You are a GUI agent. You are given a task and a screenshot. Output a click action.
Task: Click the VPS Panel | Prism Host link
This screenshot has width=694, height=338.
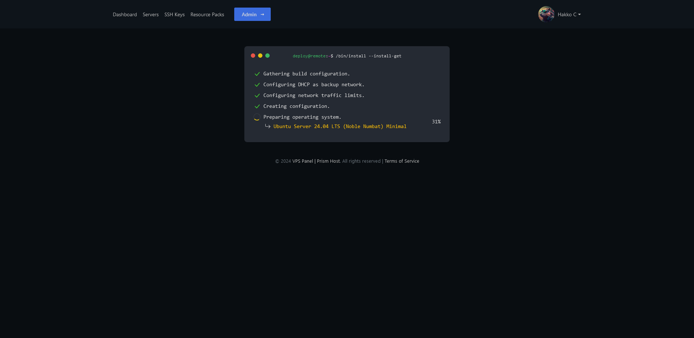[x=316, y=161]
